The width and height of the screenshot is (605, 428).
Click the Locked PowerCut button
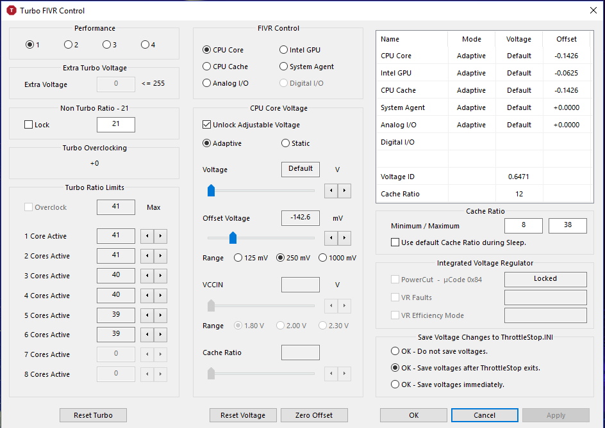545,280
